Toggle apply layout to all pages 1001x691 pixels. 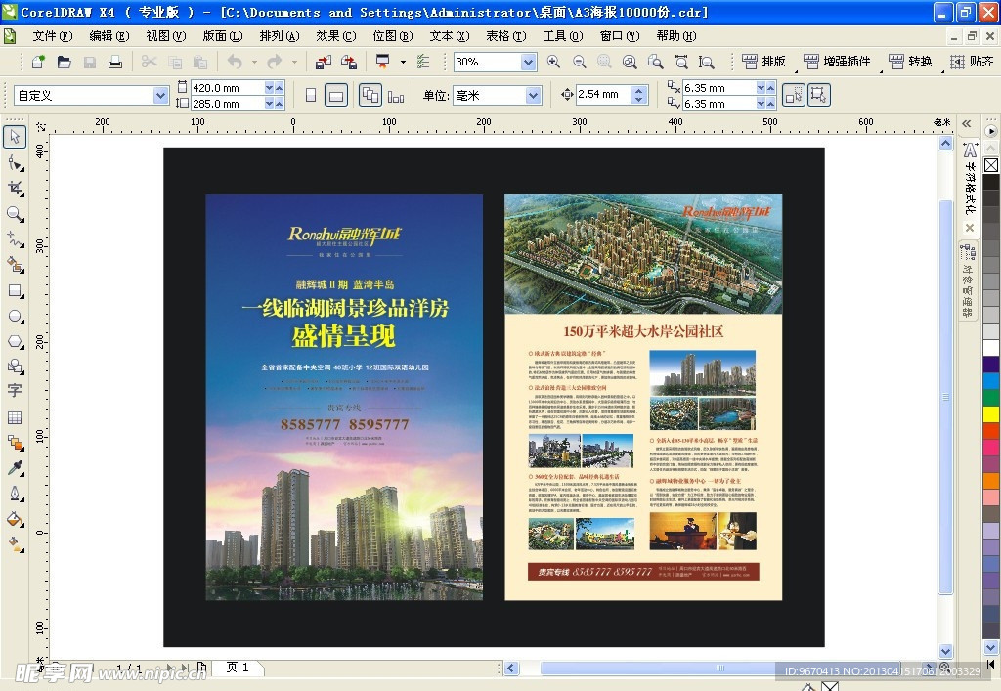(x=370, y=95)
